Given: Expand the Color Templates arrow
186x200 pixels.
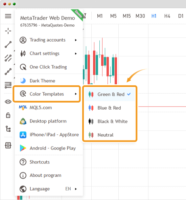Looking at the screenshot, I should [x=76, y=94].
